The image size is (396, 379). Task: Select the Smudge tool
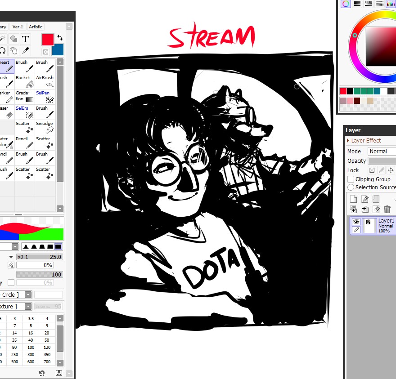pos(45,127)
